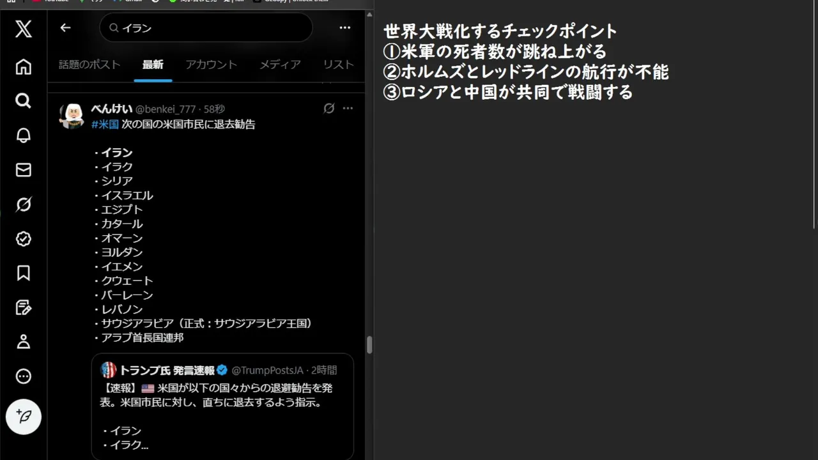Image resolution: width=818 pixels, height=460 pixels.
Task: Click page scrollbar thumb in X window
Action: point(369,345)
